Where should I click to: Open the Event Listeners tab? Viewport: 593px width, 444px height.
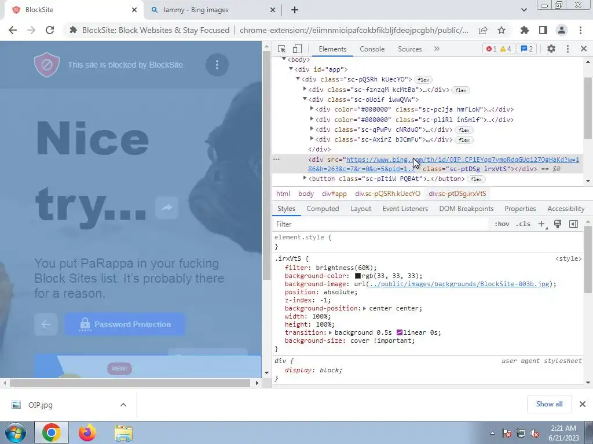tap(405, 209)
